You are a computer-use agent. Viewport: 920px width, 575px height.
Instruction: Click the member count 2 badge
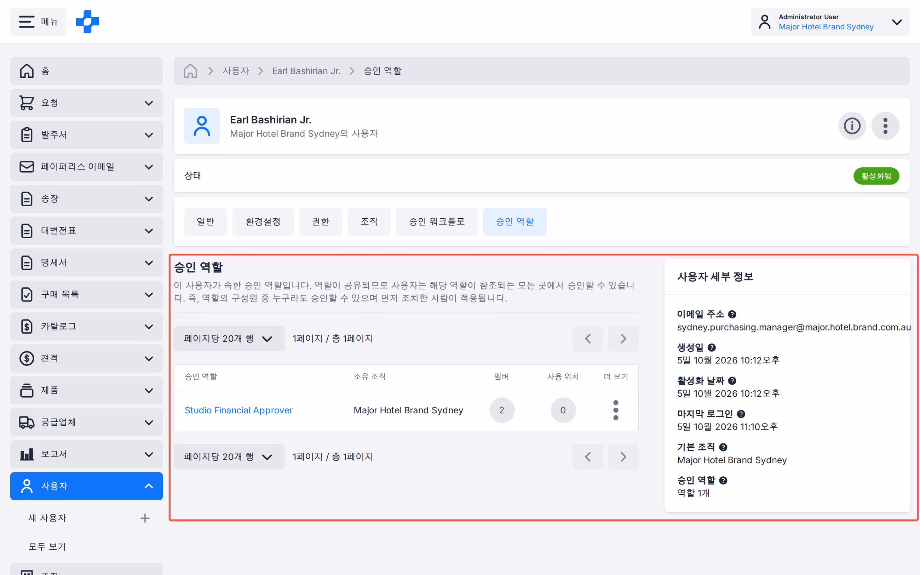(x=502, y=410)
